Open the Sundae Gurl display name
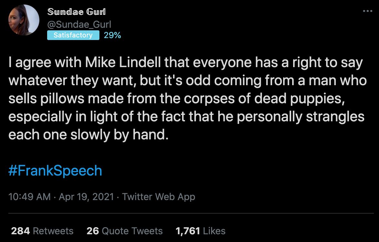Viewport: 379px width, 242px height. [76, 12]
